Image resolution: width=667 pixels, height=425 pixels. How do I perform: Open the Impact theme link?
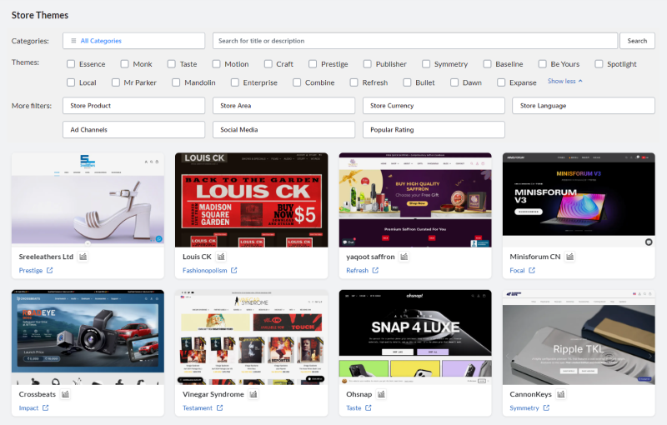point(28,408)
